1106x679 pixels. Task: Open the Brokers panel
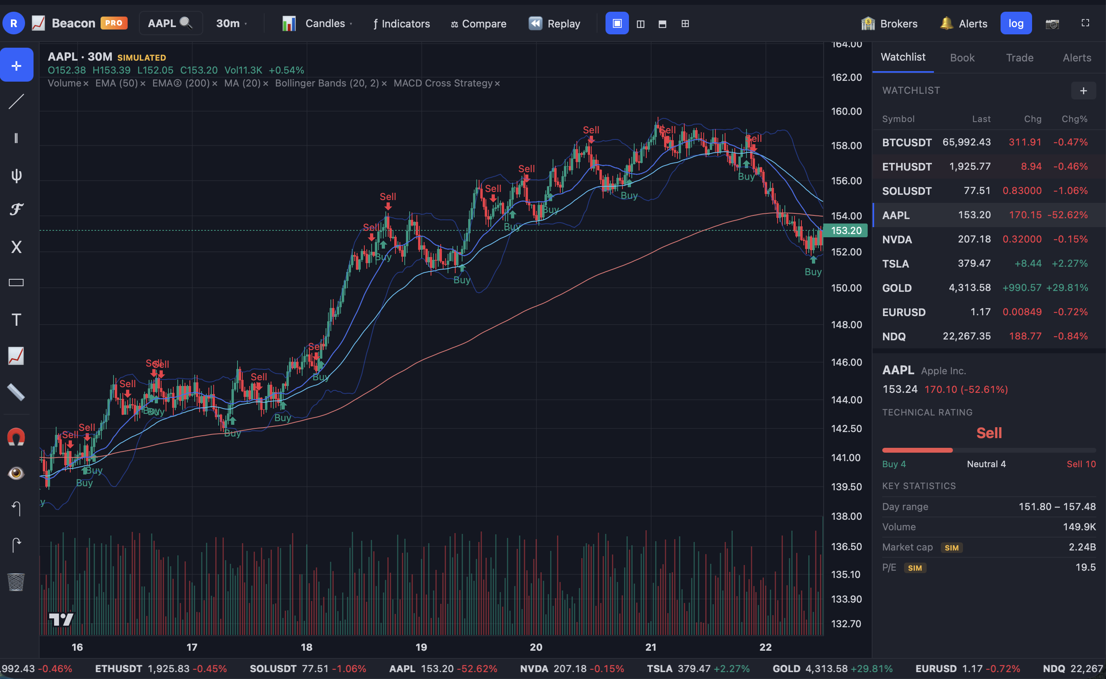pyautogui.click(x=889, y=23)
